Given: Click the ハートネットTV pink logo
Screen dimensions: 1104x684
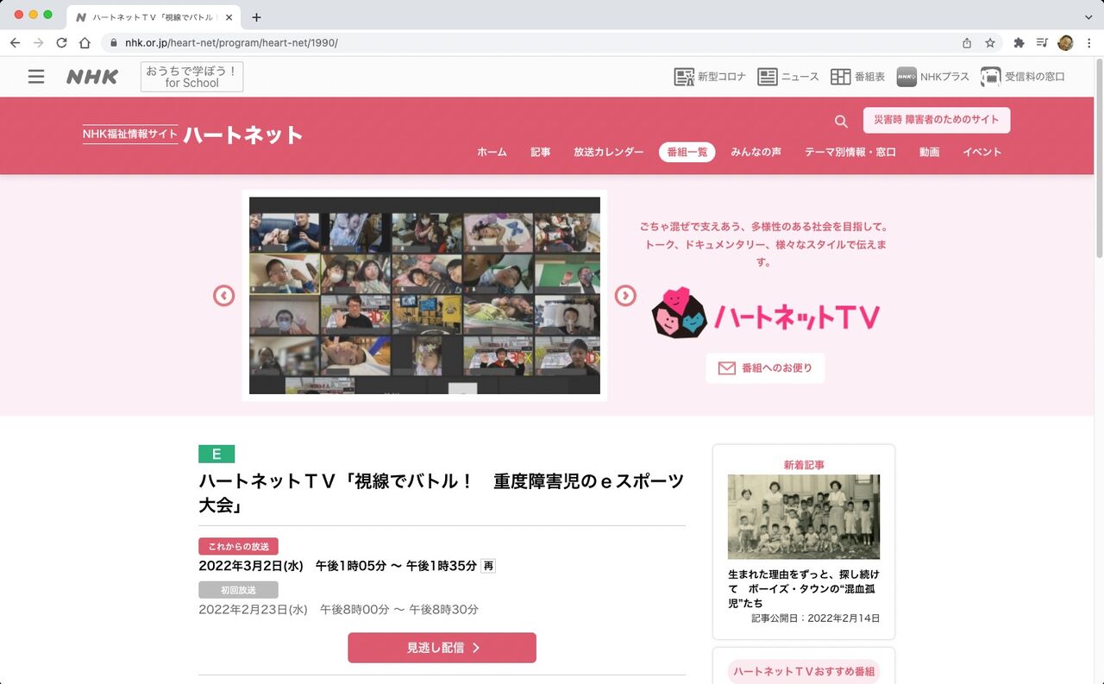Looking at the screenshot, I should 763,312.
